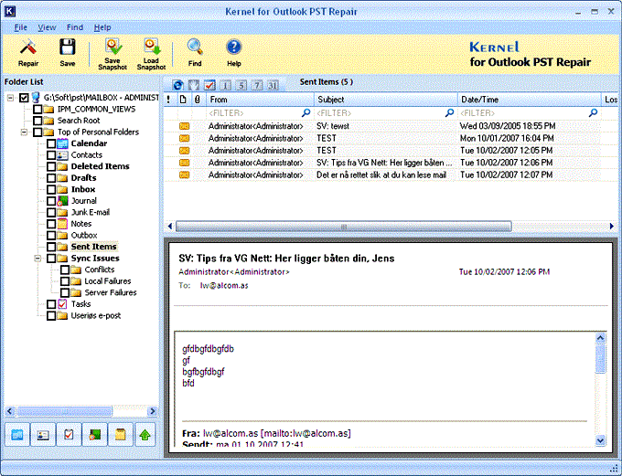This screenshot has height=476, width=622.
Task: Open the File menu
Action: tap(21, 27)
